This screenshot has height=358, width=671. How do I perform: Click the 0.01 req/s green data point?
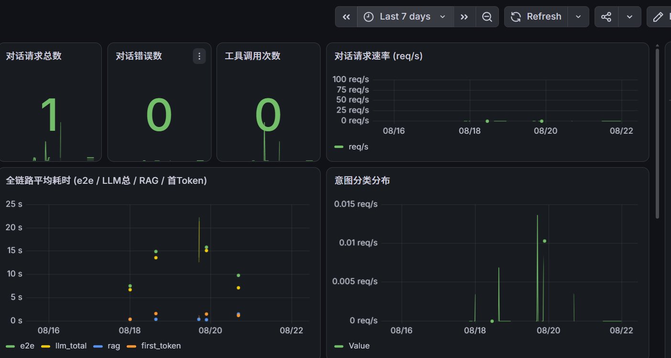544,241
